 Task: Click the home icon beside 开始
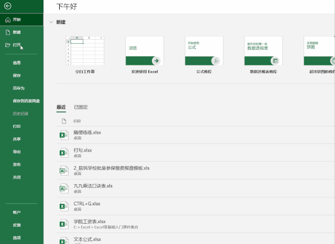click(x=8, y=20)
